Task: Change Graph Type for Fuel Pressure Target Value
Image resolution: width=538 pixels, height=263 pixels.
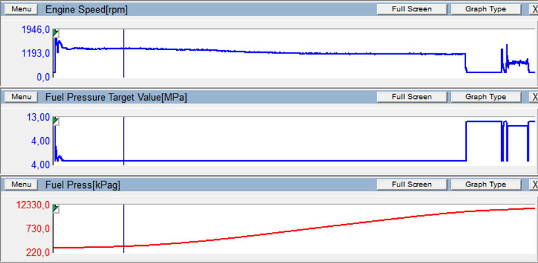Action: click(x=485, y=97)
